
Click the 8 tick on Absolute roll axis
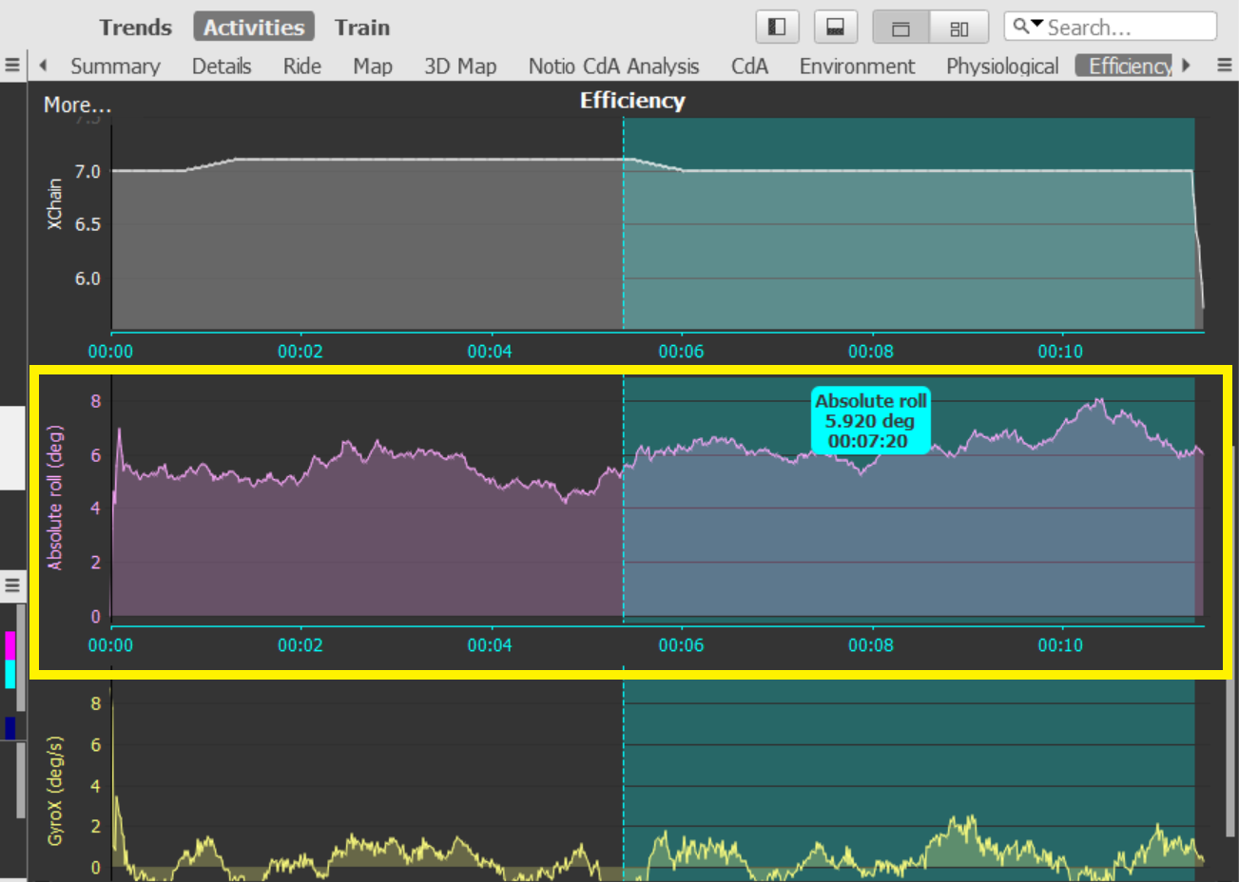tap(95, 401)
